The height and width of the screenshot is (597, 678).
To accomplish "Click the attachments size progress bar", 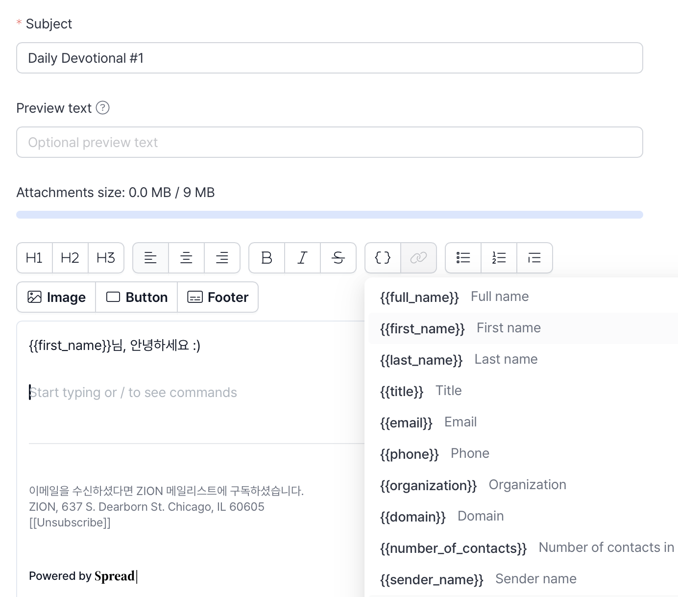I will pyautogui.click(x=329, y=214).
